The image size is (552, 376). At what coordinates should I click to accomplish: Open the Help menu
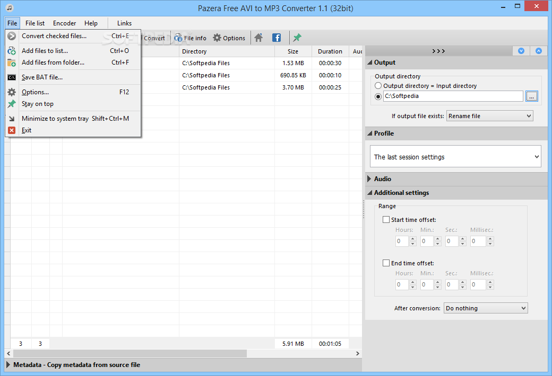click(x=91, y=23)
